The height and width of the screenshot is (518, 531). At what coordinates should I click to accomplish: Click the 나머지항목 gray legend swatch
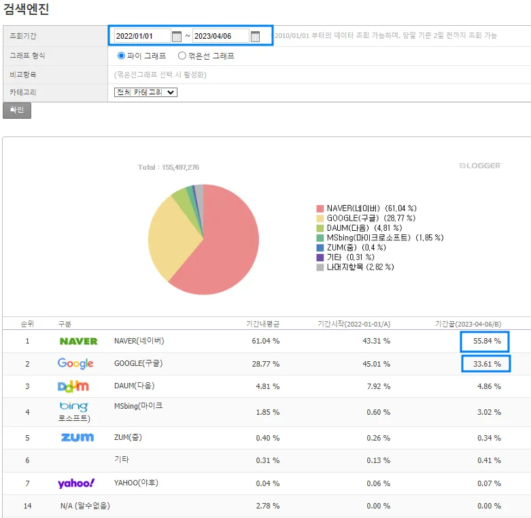[320, 267]
